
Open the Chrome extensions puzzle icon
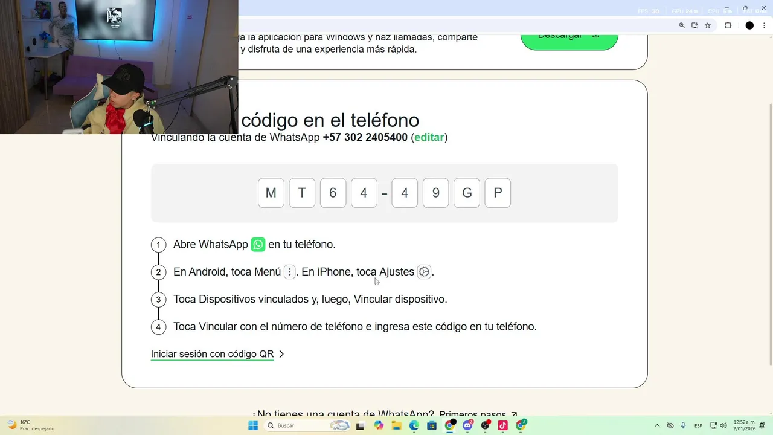(x=728, y=25)
